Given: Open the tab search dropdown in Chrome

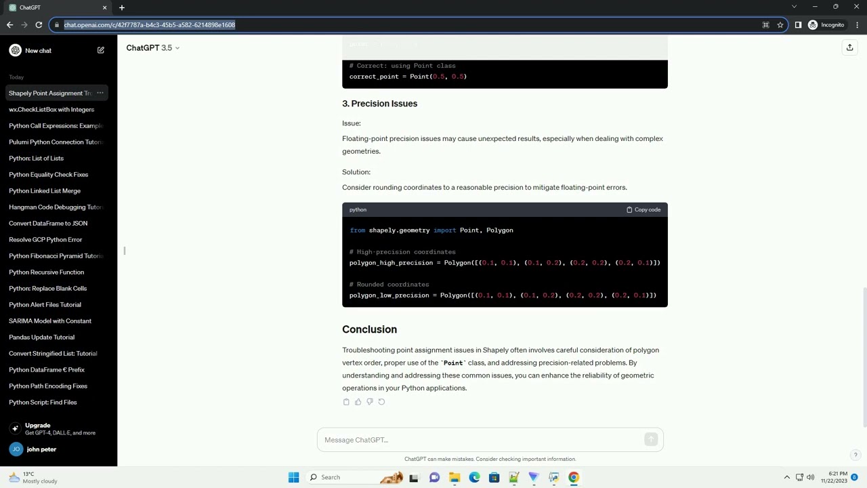Looking at the screenshot, I should coord(795,7).
